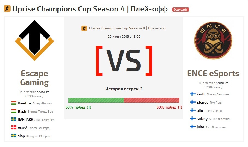Click the рейтинге link under Escape Gaming
Image resolution: width=248 pixels, height=147 pixels.
pyautogui.click(x=43, y=92)
